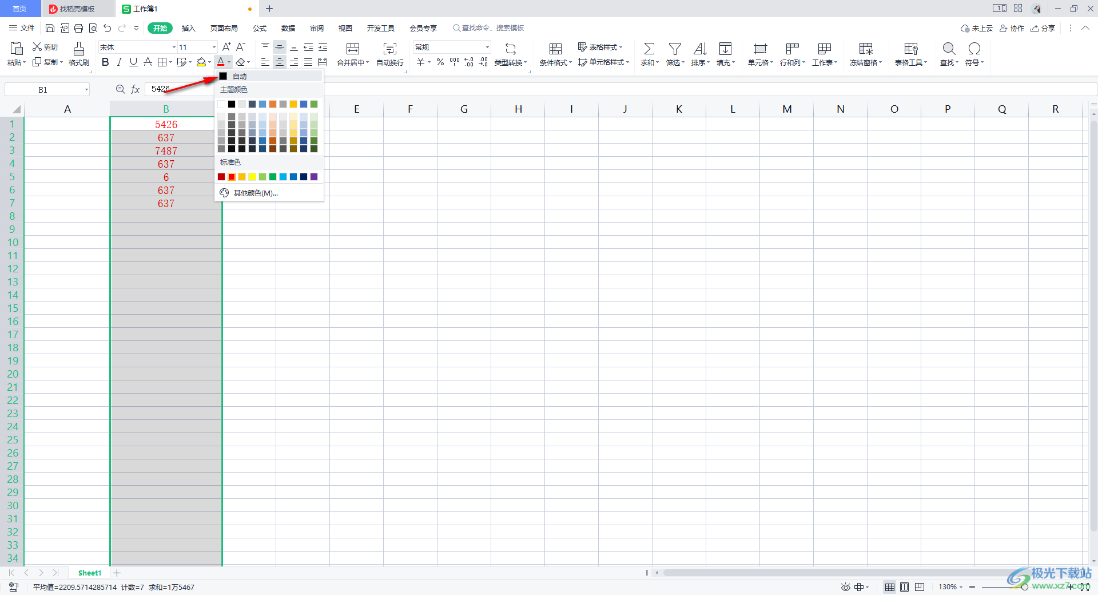
Task: Click the Save icon in quick access toolbar
Action: point(50,28)
